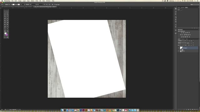Toggle pixel layer filter in Layers panel
The width and height of the screenshot is (200, 112).
pos(184,41)
